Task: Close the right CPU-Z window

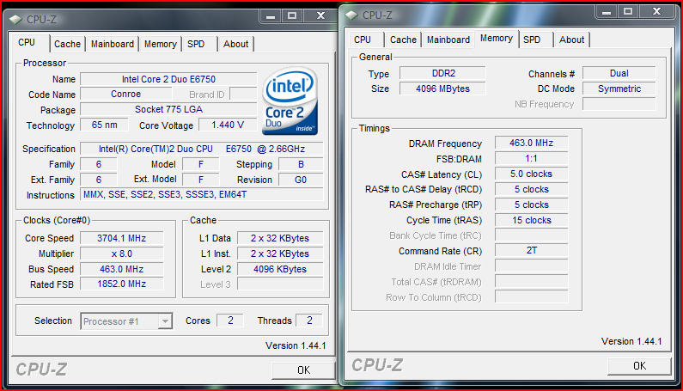Action: tap(657, 12)
